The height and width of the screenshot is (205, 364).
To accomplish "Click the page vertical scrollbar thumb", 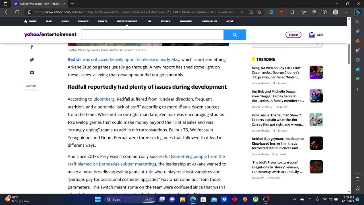I will pyautogui.click(x=349, y=54).
